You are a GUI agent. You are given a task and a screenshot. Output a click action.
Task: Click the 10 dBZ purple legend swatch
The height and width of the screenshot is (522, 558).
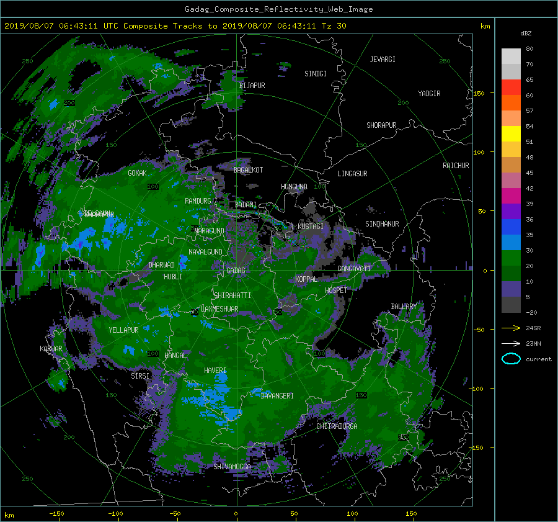click(x=511, y=289)
